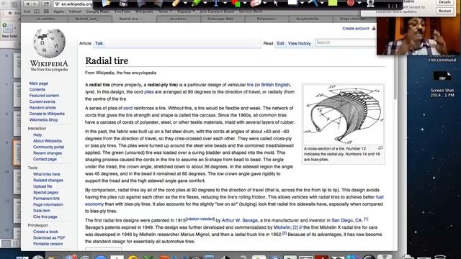Image resolution: width=461 pixels, height=259 pixels.
Task: Open shapes tool options dropdown arrow
Action: pos(245,3)
